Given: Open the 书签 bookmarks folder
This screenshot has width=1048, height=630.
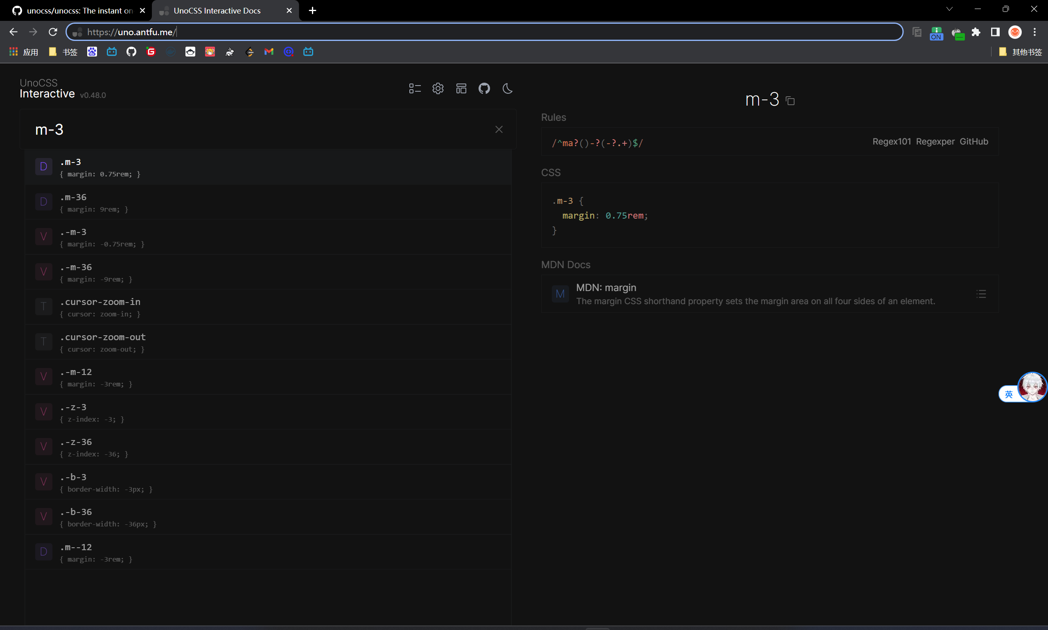Looking at the screenshot, I should tap(63, 52).
